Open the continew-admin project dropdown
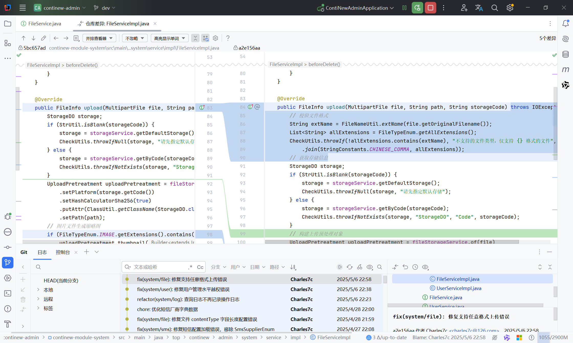The image size is (573, 343). (x=60, y=8)
